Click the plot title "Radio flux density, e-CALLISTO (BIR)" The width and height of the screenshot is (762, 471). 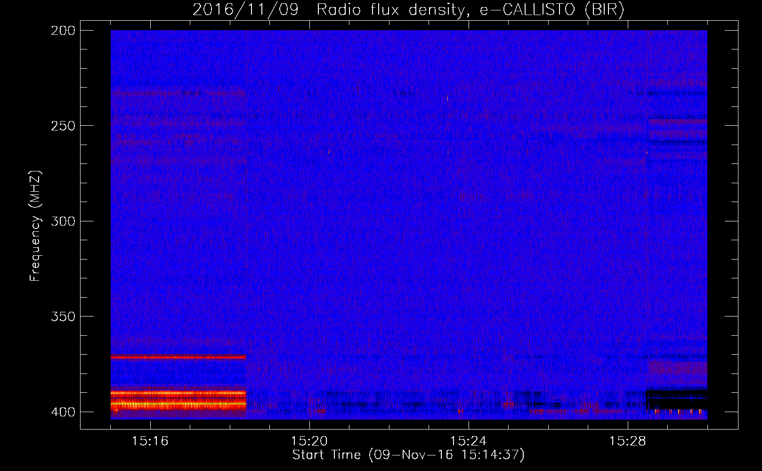[x=470, y=9]
